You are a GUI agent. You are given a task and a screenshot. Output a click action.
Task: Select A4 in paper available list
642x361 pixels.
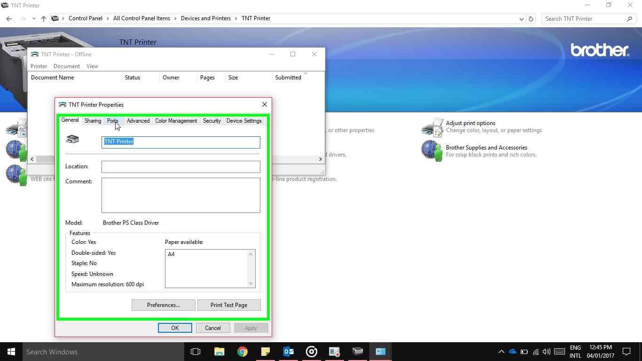pos(171,254)
